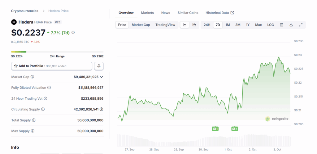The width and height of the screenshot is (317, 154).
Task: Switch to candlestick chart icon
Action: click(x=194, y=25)
